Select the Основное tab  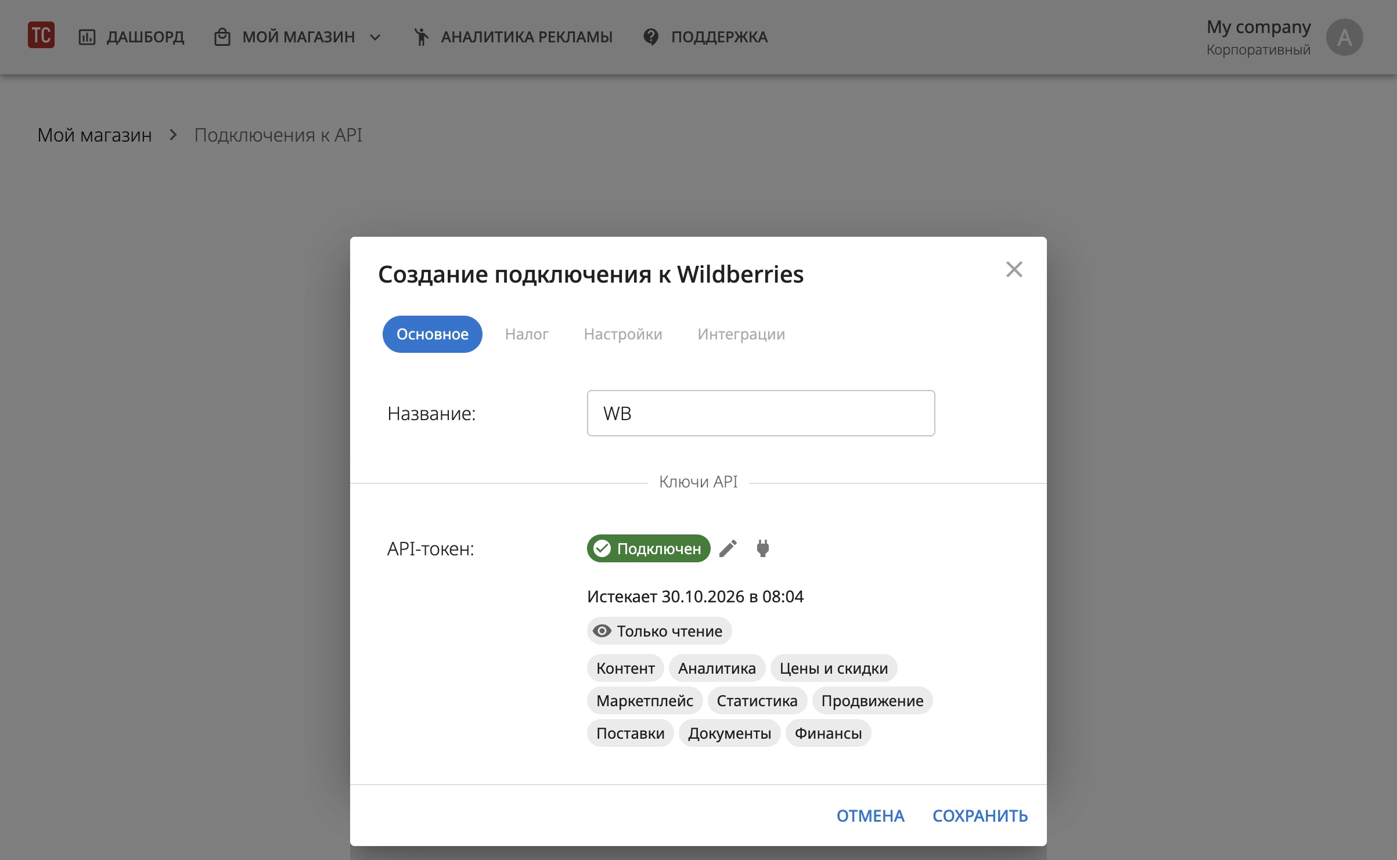(x=433, y=334)
